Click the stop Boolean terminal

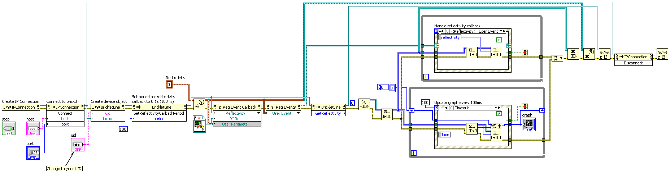9,128
